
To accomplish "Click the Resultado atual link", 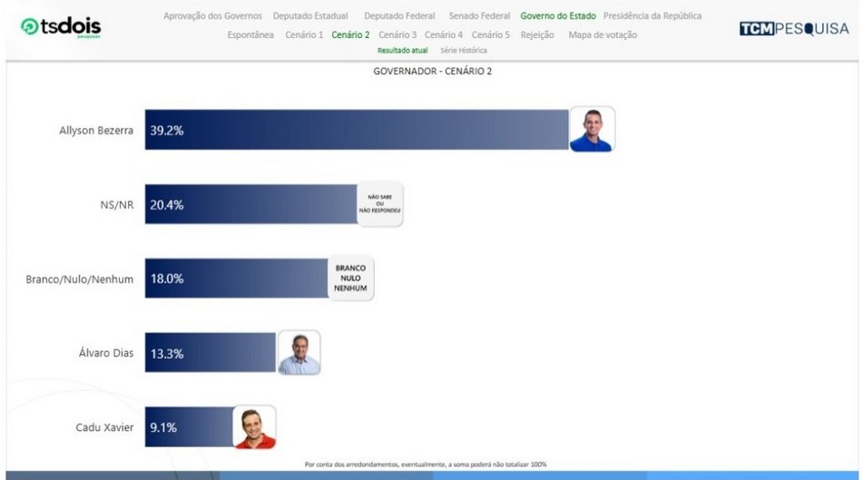I will click(402, 51).
